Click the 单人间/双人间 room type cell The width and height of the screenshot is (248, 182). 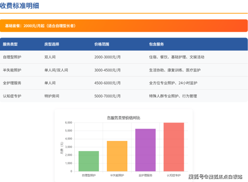pyautogui.click(x=56, y=70)
